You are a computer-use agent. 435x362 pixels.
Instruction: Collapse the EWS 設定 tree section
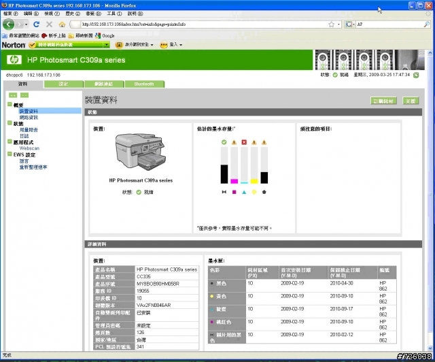click(10, 154)
